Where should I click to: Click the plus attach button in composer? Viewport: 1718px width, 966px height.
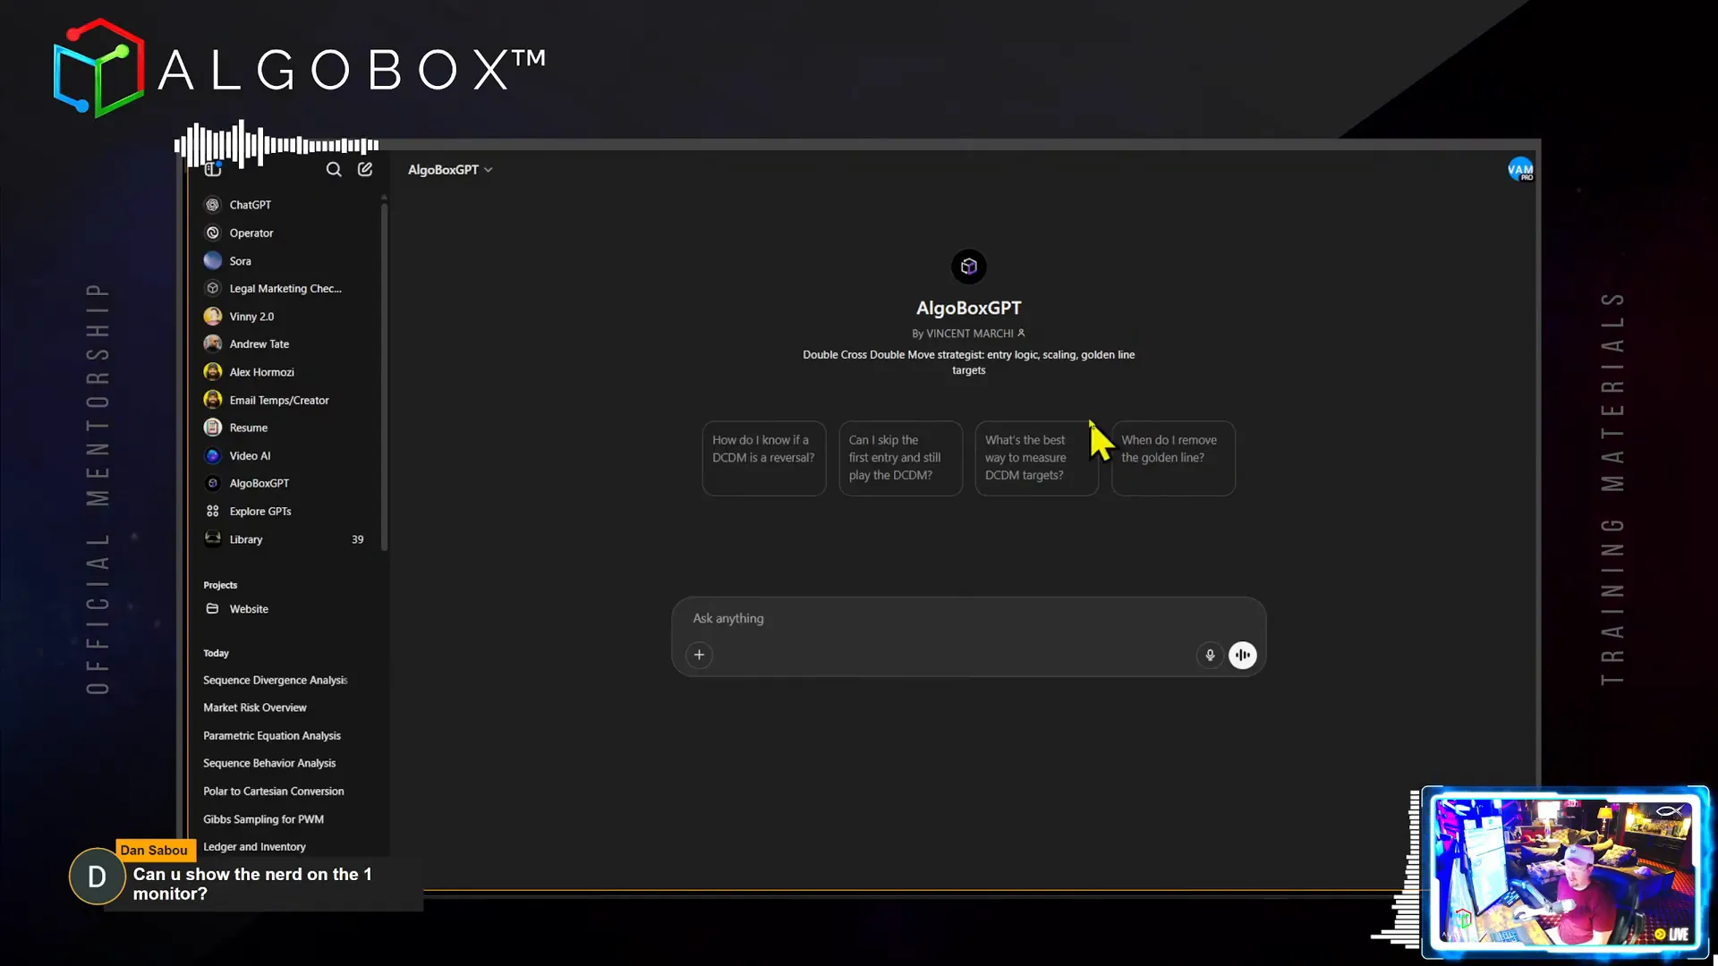699,655
